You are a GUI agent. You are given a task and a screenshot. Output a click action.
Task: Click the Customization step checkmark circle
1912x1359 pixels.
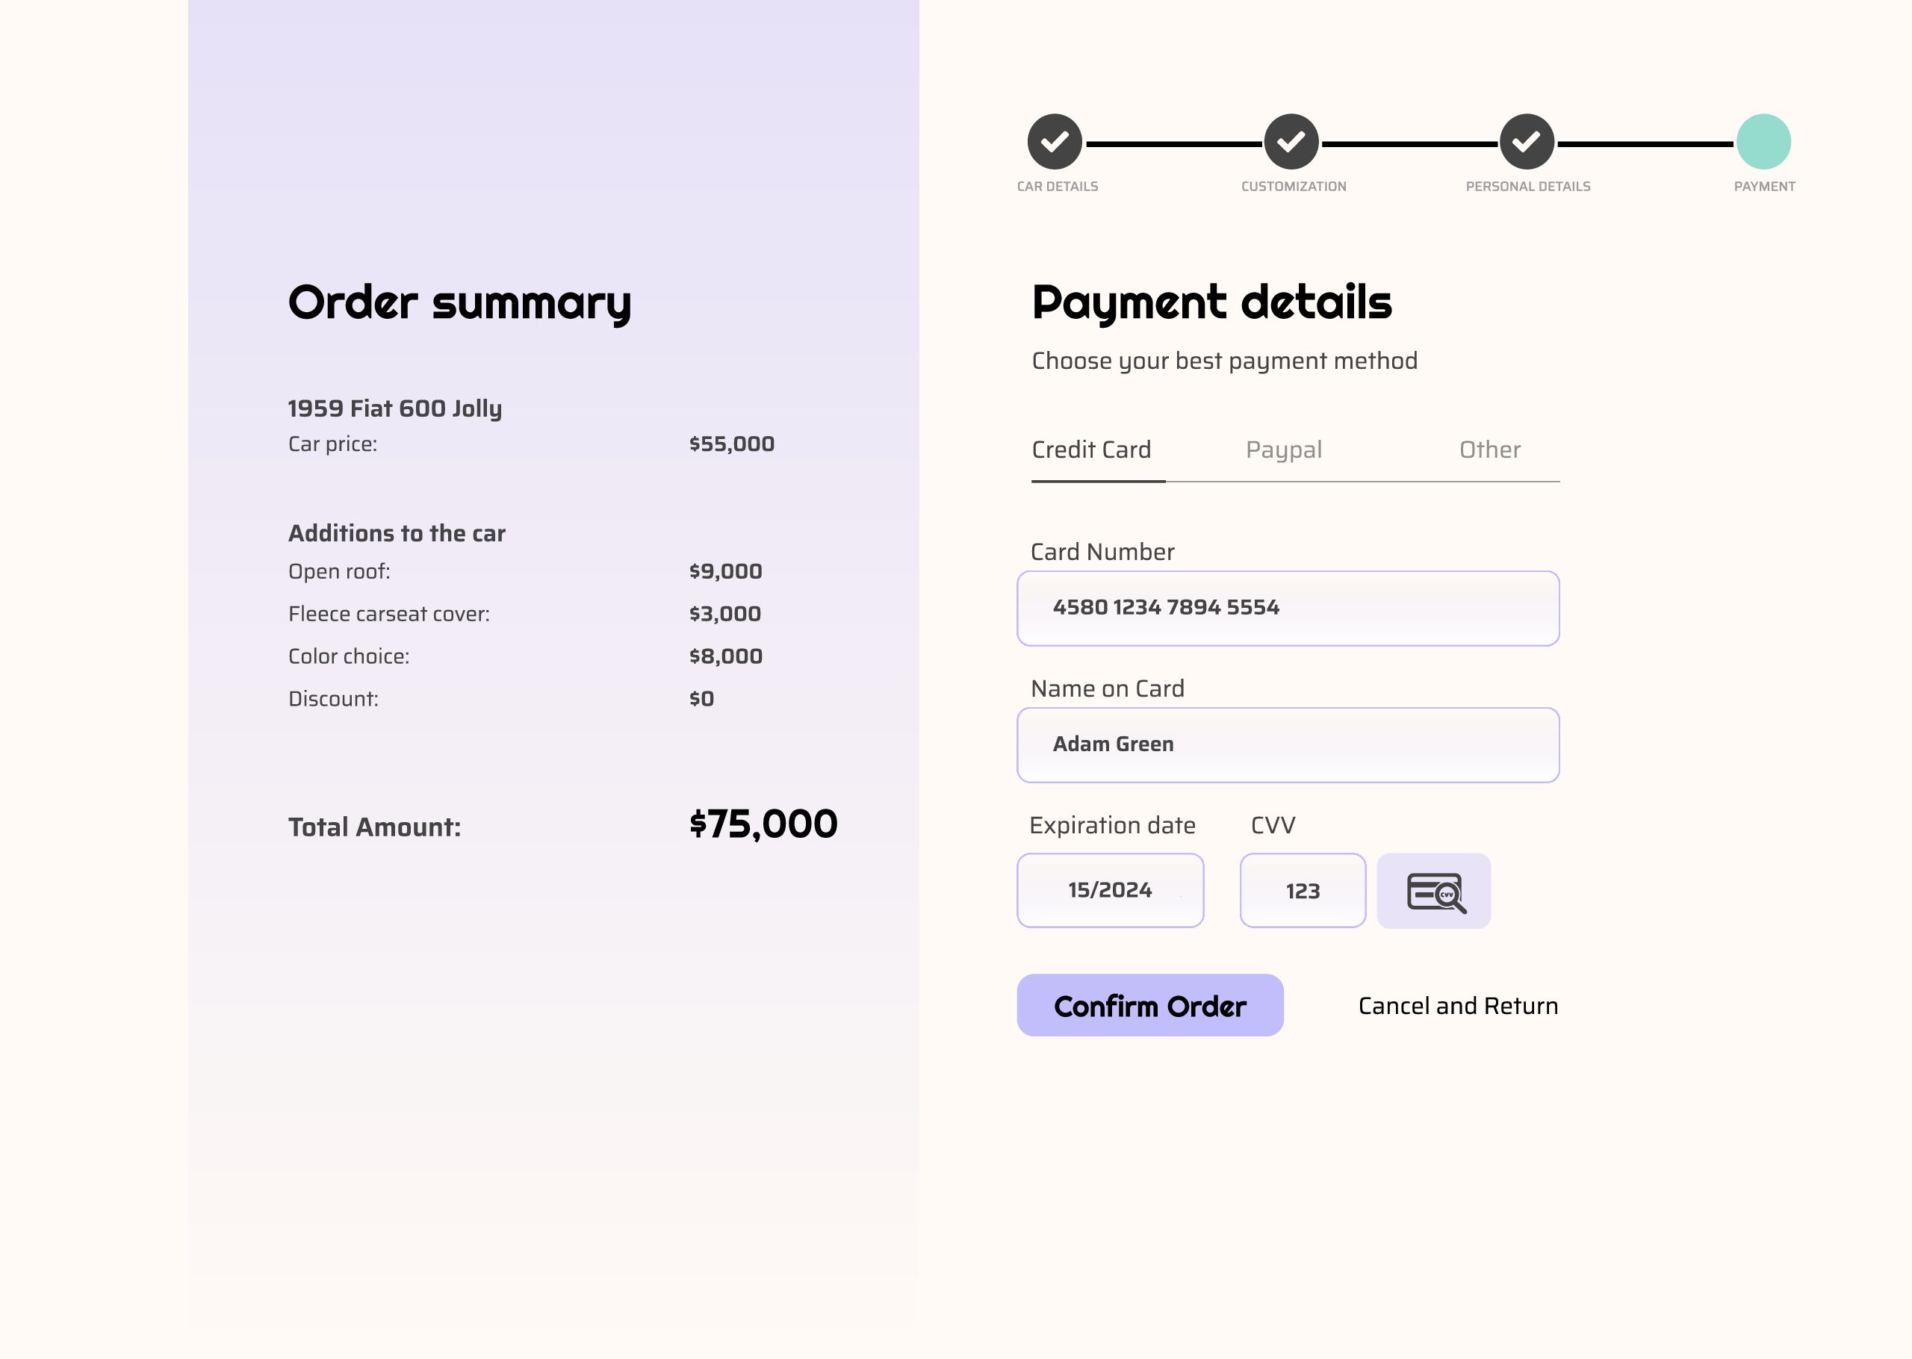coord(1291,141)
